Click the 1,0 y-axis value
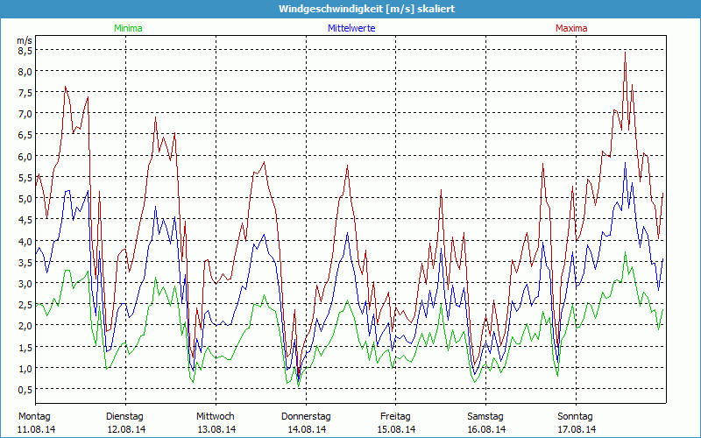This screenshot has height=438, width=701. click(25, 369)
